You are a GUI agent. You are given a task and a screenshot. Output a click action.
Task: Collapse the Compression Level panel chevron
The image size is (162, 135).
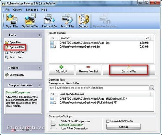point(40,85)
